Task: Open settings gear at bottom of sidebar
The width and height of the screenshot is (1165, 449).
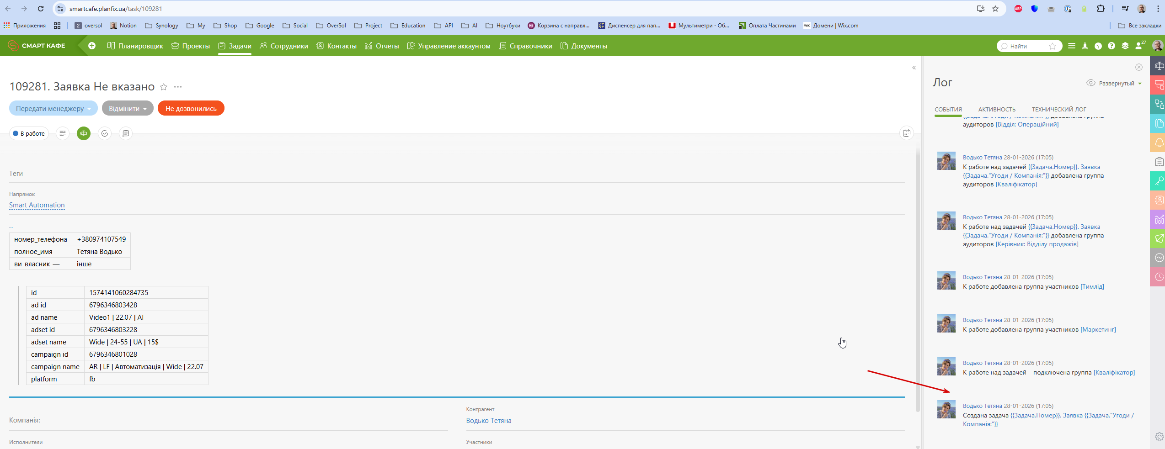Action: (1159, 437)
